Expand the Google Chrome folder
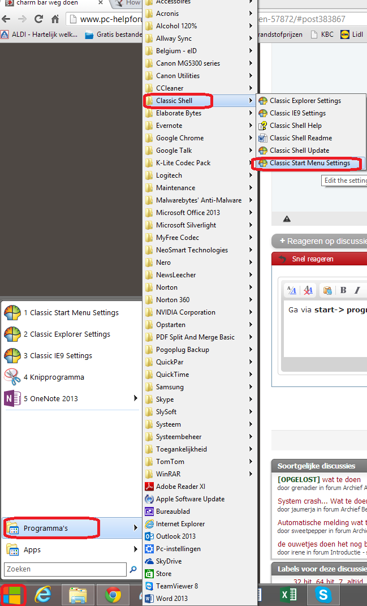The height and width of the screenshot is (606, 367). (200, 138)
